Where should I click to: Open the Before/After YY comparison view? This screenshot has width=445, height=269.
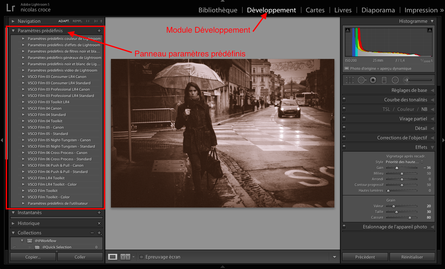tap(125, 257)
